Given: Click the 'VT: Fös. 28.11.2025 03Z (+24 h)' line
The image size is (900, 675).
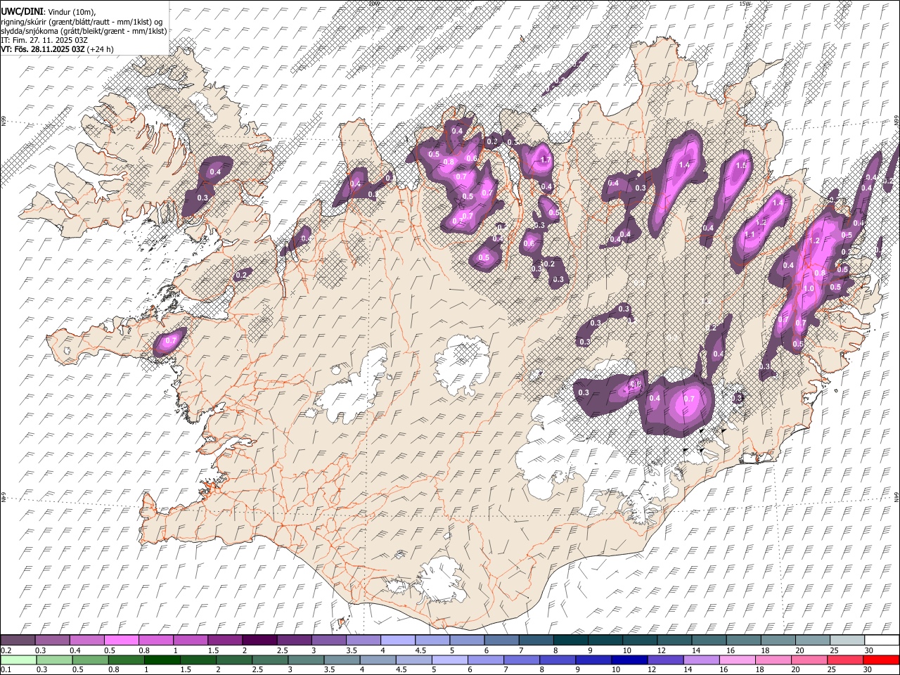Looking at the screenshot, I should [x=58, y=49].
